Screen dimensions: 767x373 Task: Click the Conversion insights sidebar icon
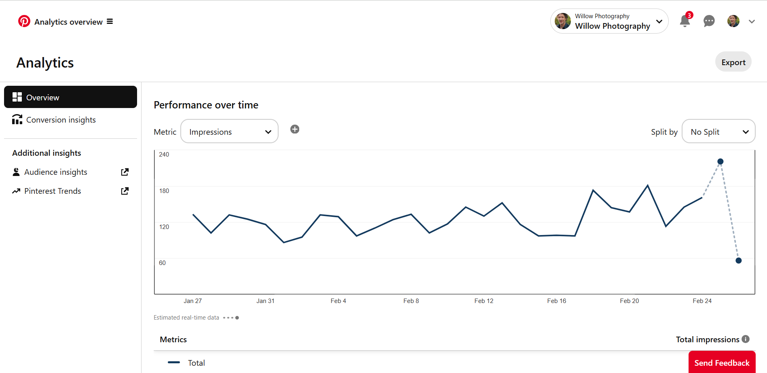pos(17,119)
